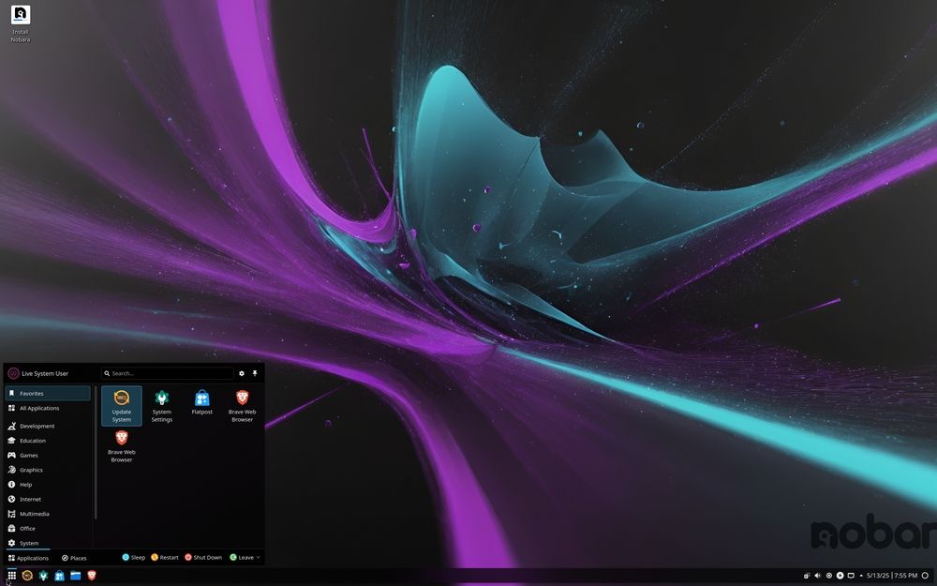Click the launcher search field
This screenshot has width=937, height=586.
point(167,373)
